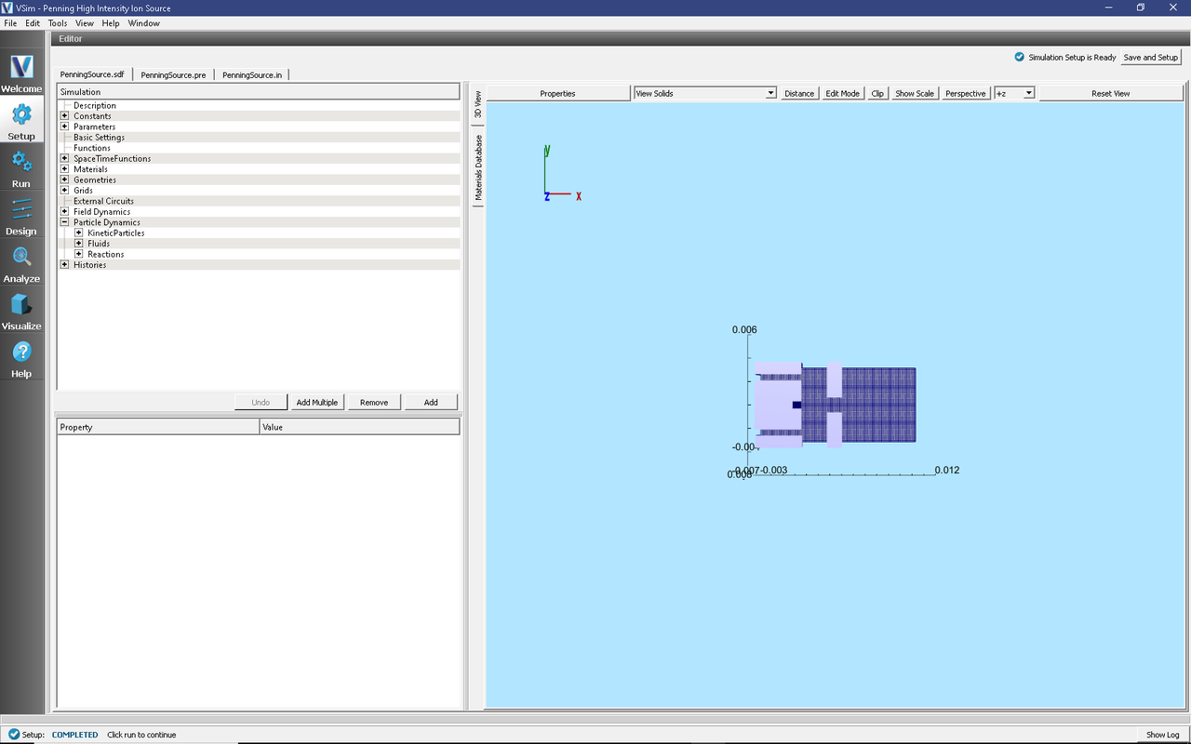This screenshot has width=1191, height=744.
Task: Expand the Geometries tree node
Action: [x=64, y=179]
